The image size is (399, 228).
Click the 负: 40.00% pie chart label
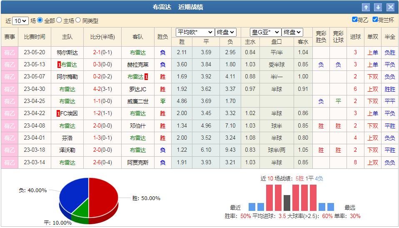33,190
